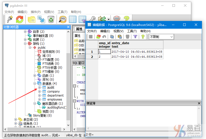Image resolution: width=206 pixels, height=139 pixels.
Task: Click the paste icon in edit data toolbar
Action: pyautogui.click(x=120, y=37)
